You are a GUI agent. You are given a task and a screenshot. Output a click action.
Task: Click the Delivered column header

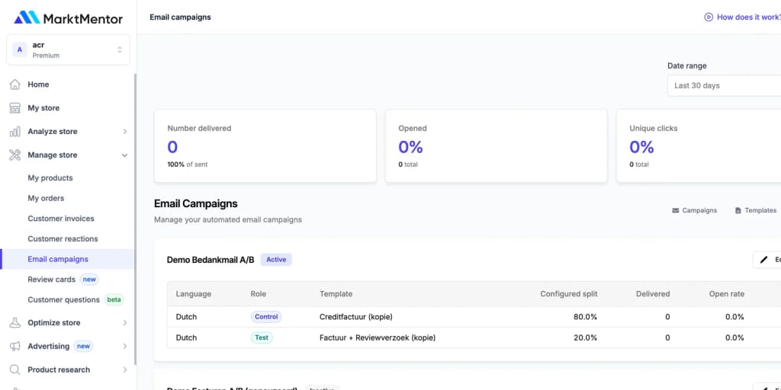pos(653,294)
